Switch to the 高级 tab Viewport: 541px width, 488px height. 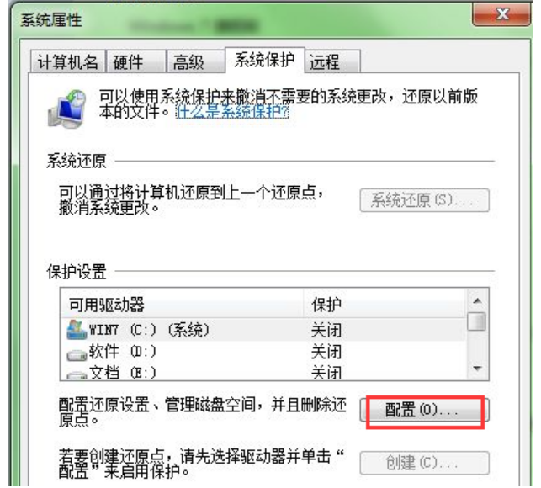coord(195,62)
